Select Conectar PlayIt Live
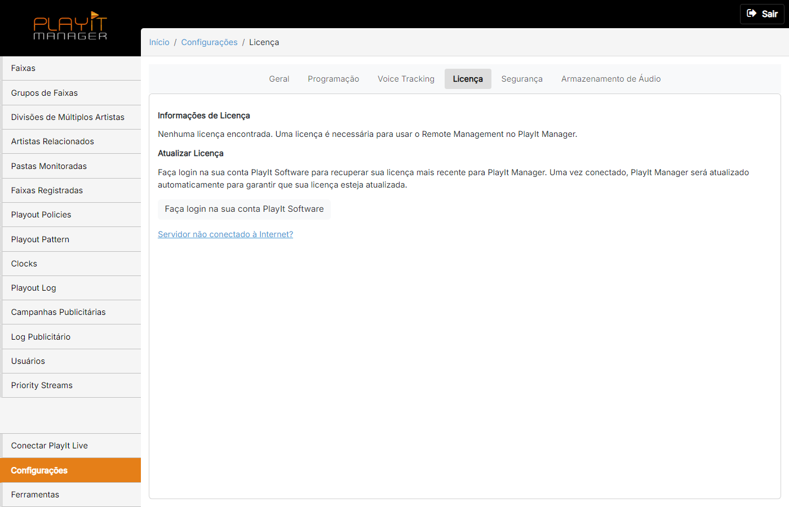 pos(72,446)
